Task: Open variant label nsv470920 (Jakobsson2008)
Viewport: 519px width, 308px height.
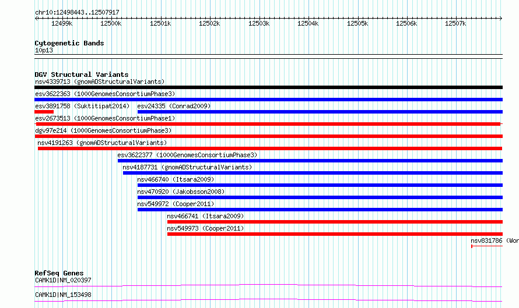Action: tap(181, 192)
